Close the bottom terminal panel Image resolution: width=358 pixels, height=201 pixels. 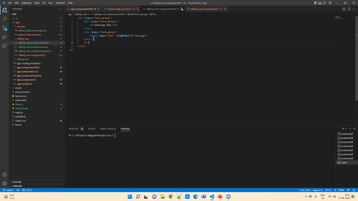pyautogui.click(x=354, y=129)
